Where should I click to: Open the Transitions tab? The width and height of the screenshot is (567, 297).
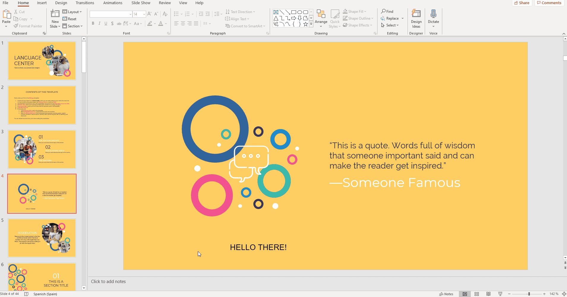pyautogui.click(x=85, y=3)
